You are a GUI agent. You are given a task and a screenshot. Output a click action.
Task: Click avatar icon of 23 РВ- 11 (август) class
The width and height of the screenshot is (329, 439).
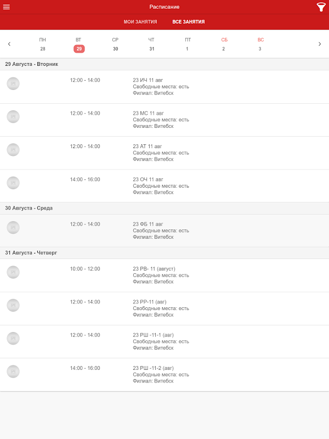click(x=13, y=272)
